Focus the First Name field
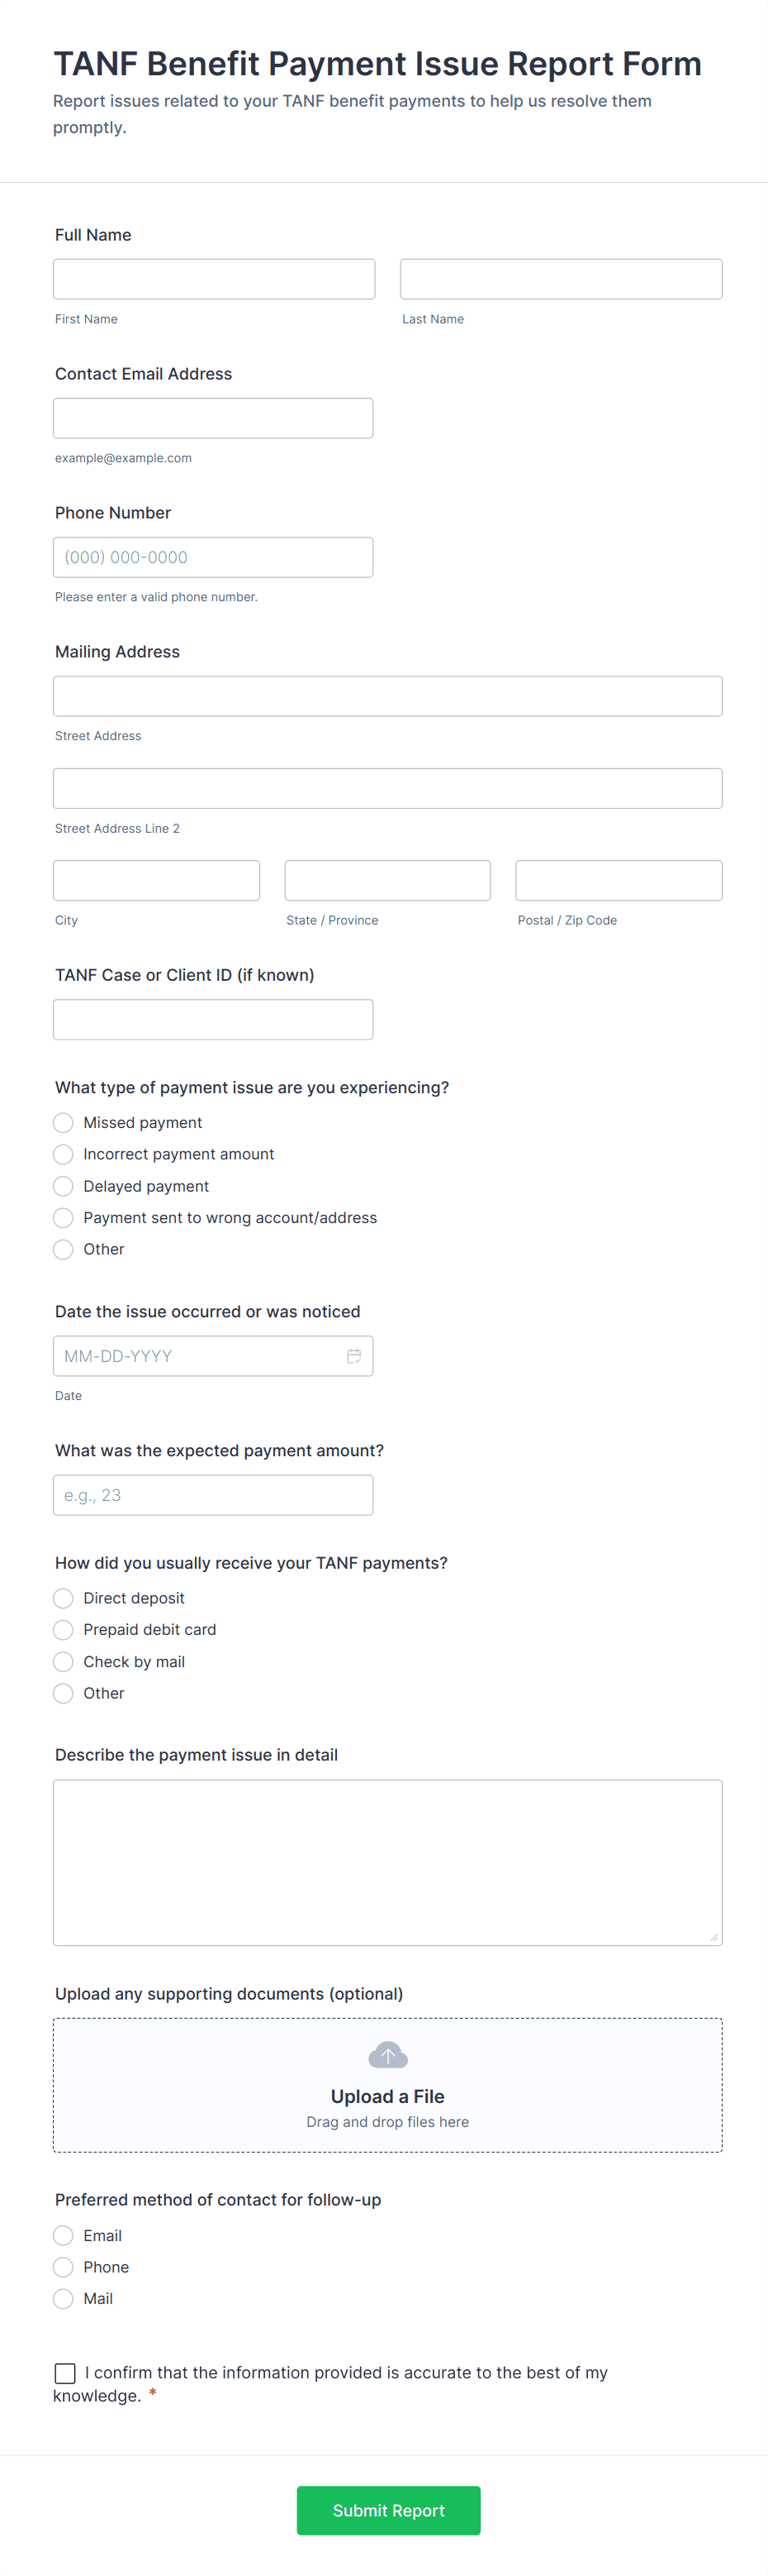 [214, 279]
